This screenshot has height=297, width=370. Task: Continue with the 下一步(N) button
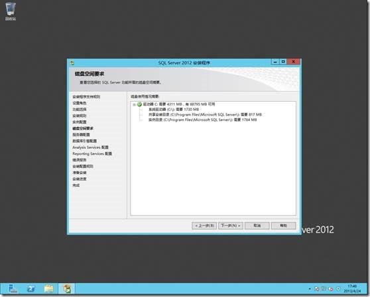(231, 226)
